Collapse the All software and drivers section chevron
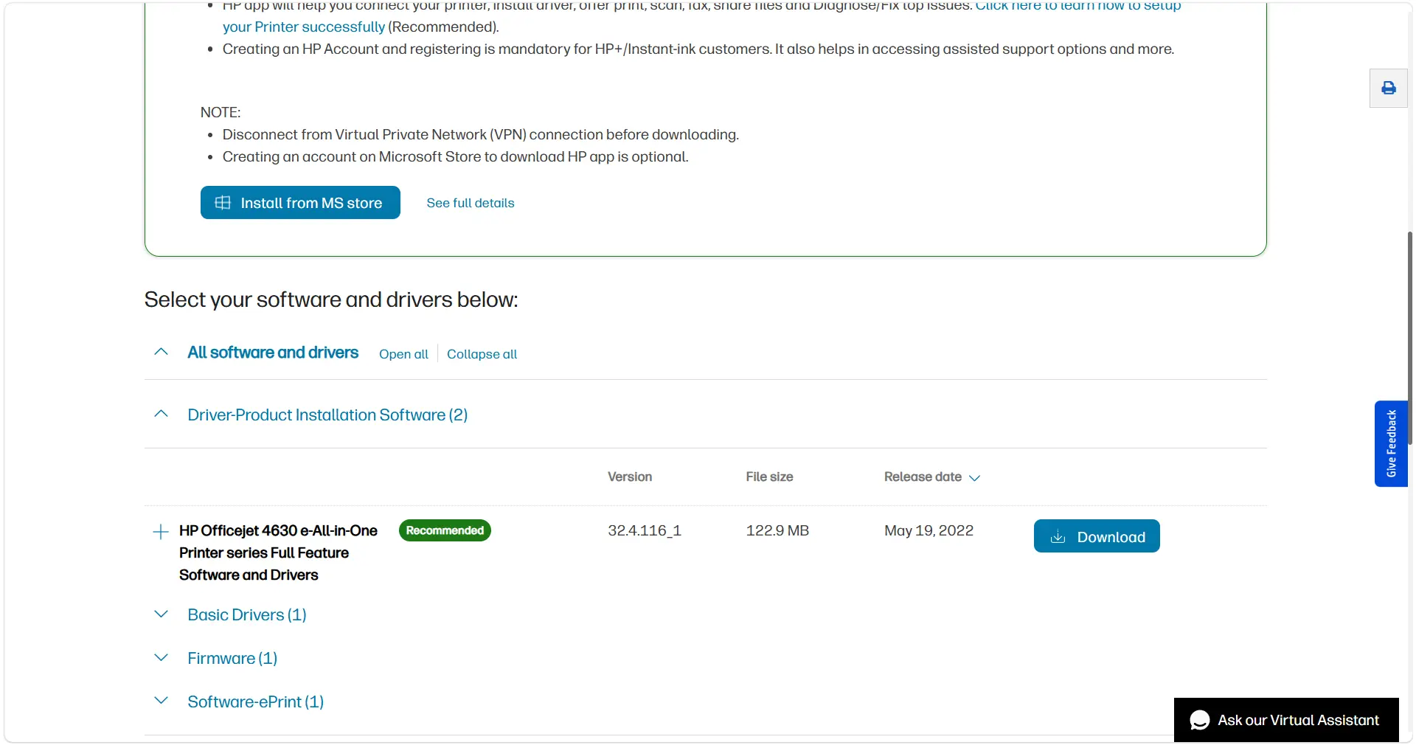 161,352
